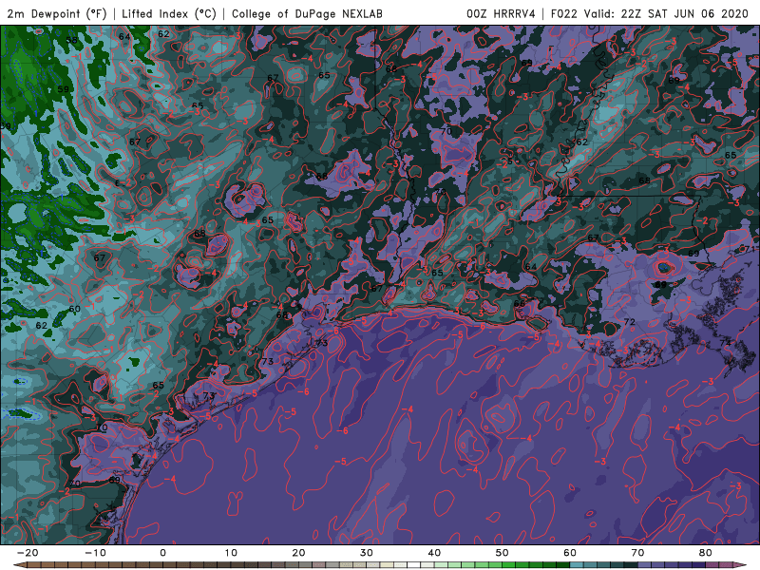760x570 pixels.
Task: Click the "58" dewpoint value on the map
Action: point(72,40)
